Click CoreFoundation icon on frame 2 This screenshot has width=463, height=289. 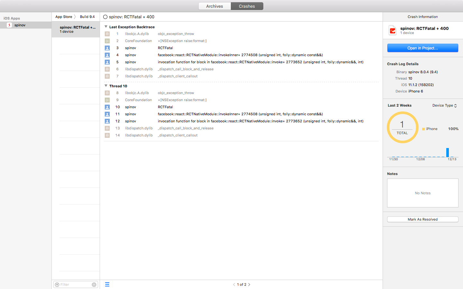tap(107, 41)
